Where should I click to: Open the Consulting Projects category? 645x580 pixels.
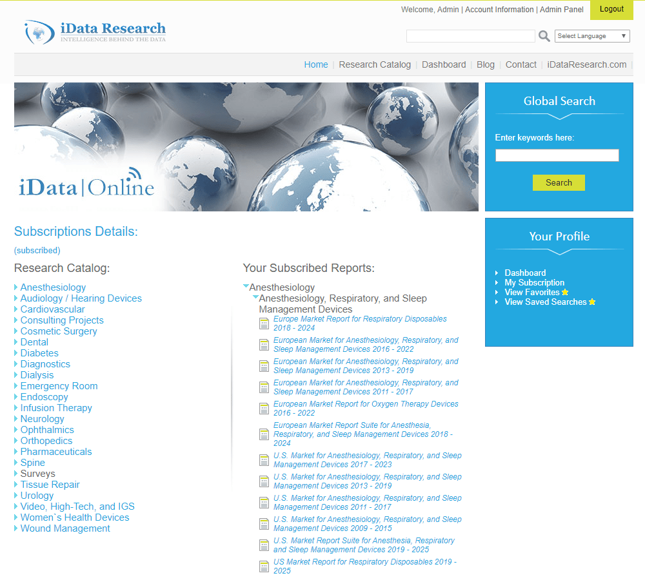(x=62, y=320)
